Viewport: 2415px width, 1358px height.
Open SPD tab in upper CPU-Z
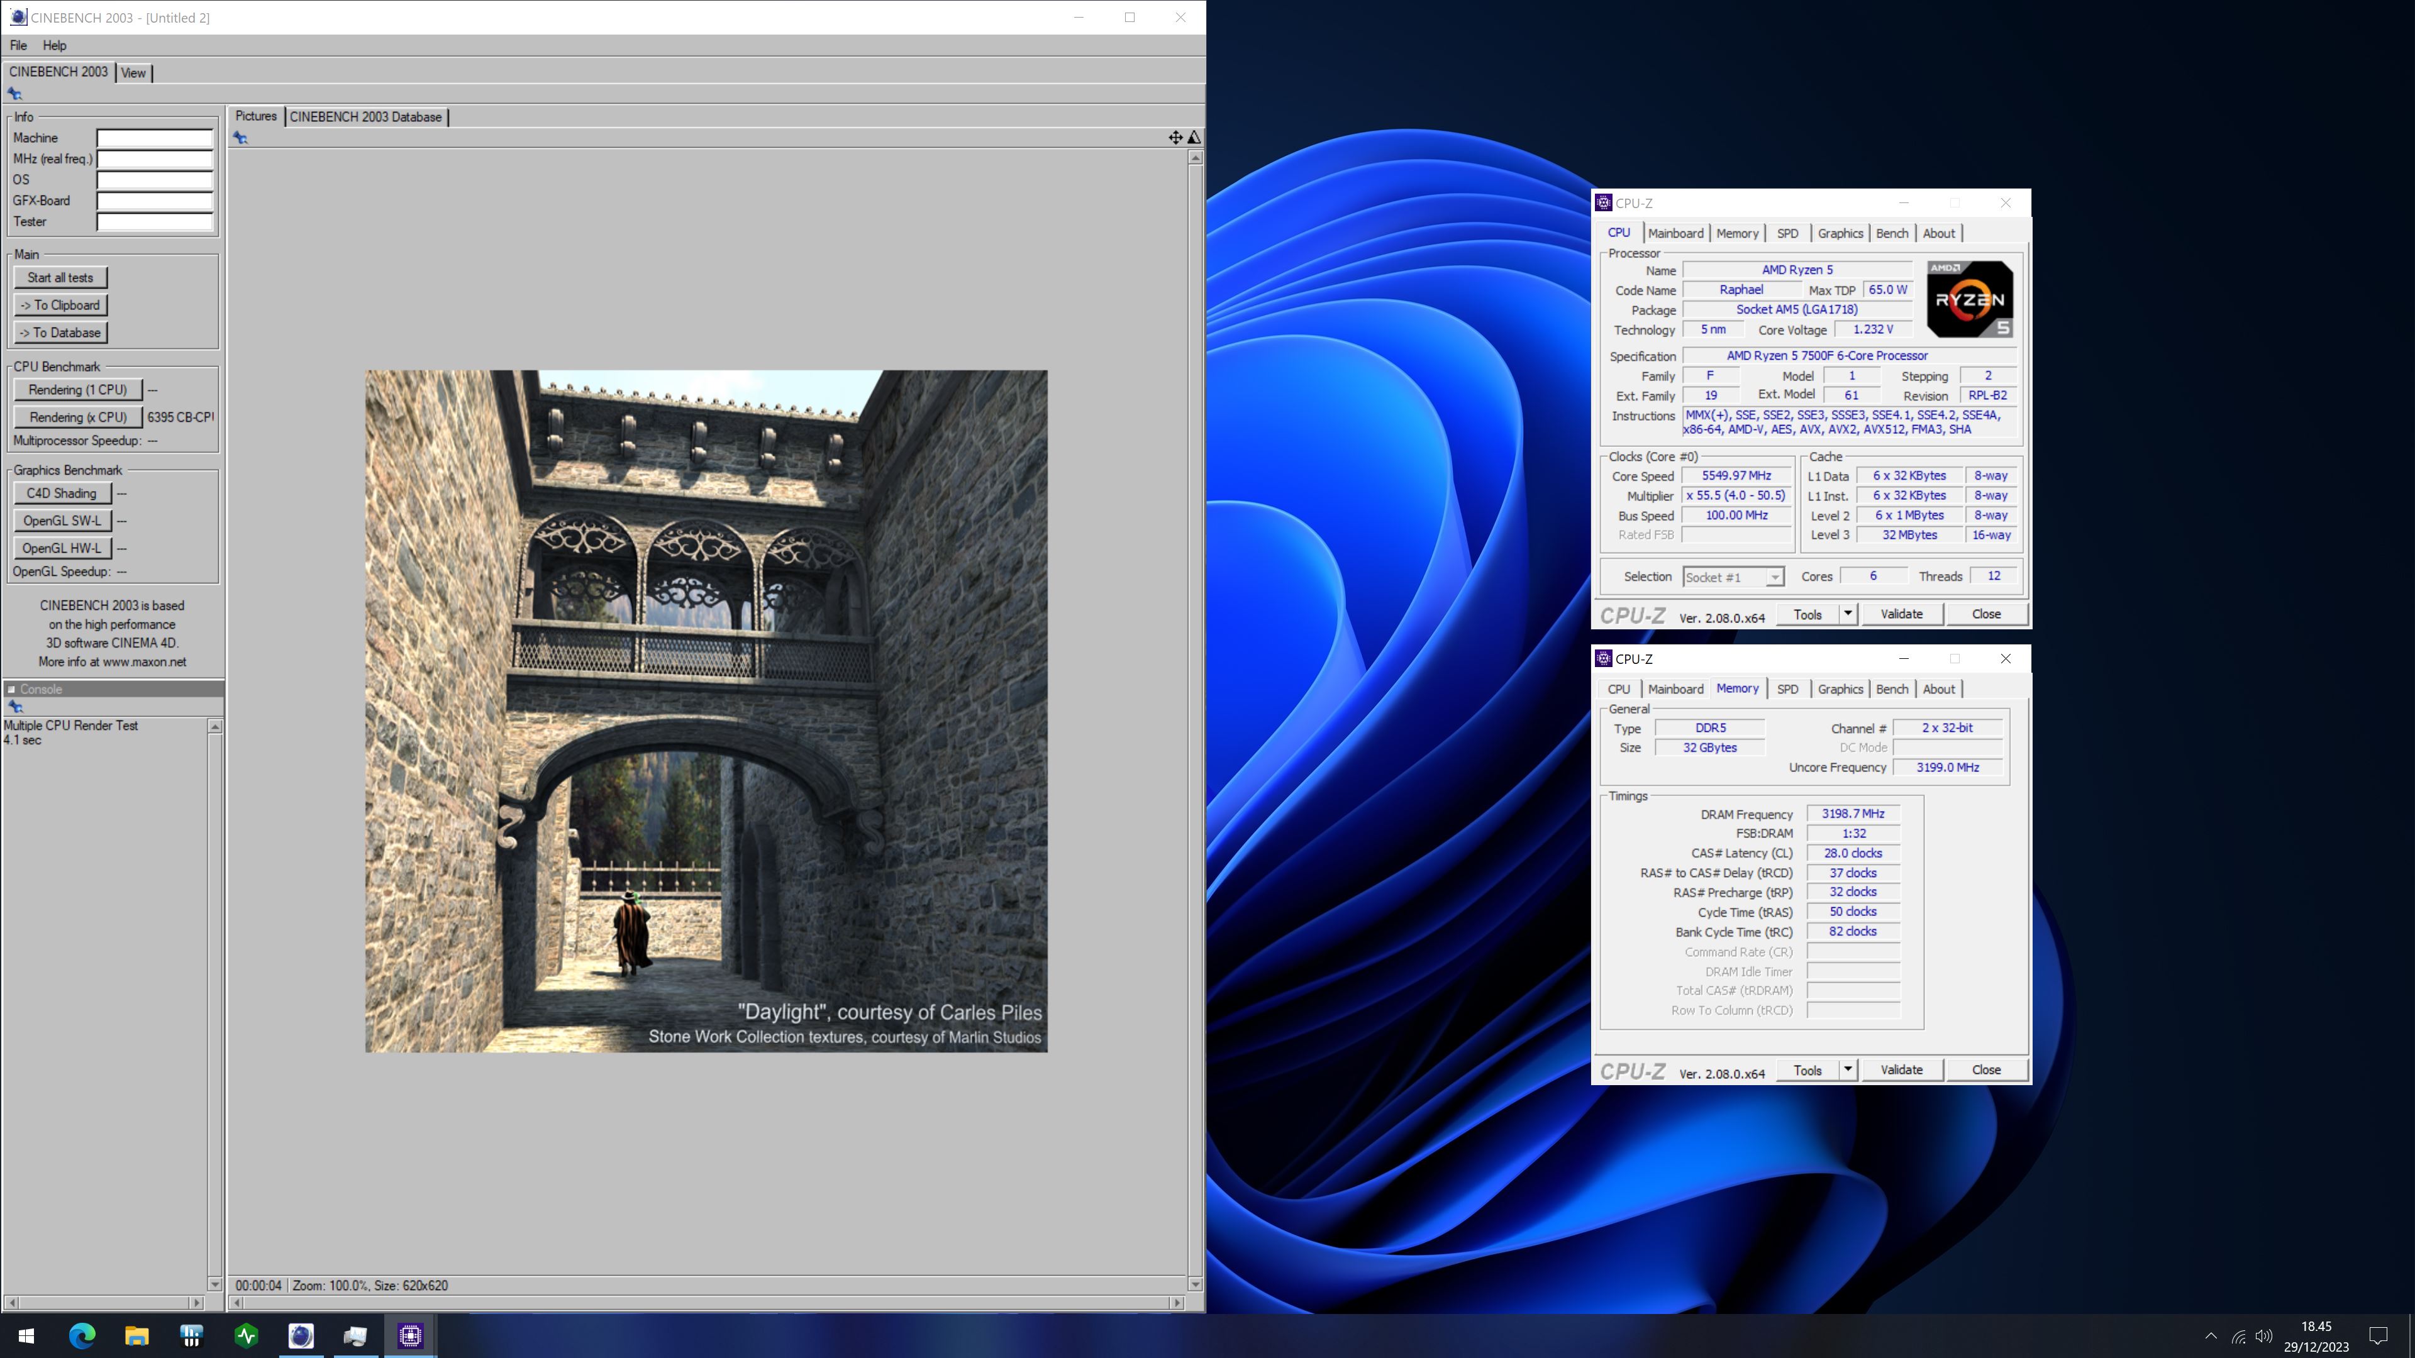[x=1787, y=233]
